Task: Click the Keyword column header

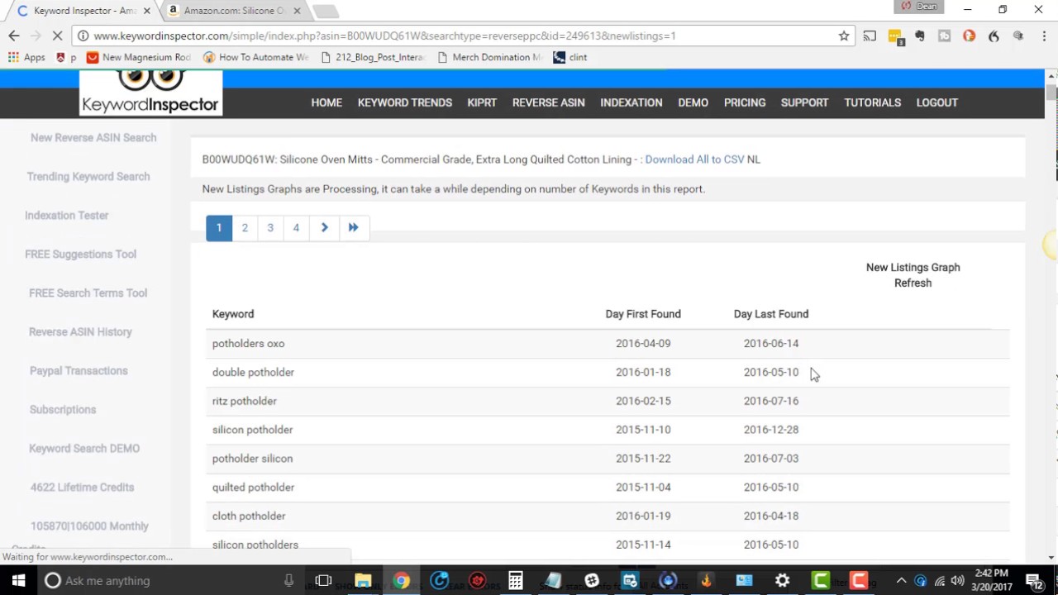Action: [x=233, y=314]
